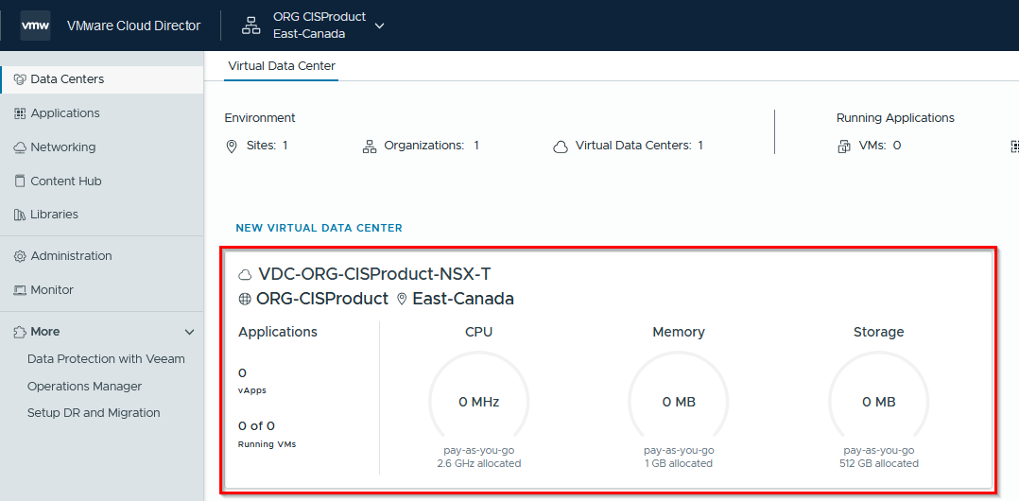Click the More puzzle-piece icon
Viewport: 1019px width, 501px height.
[x=20, y=332]
